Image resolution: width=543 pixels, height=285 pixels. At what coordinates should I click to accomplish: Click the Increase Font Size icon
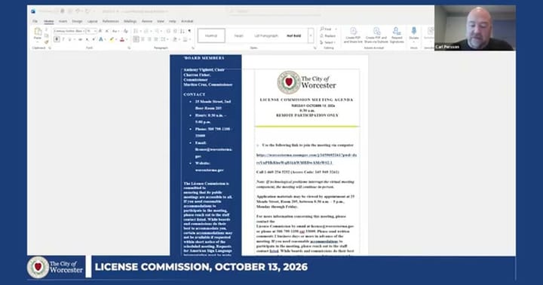(100, 31)
